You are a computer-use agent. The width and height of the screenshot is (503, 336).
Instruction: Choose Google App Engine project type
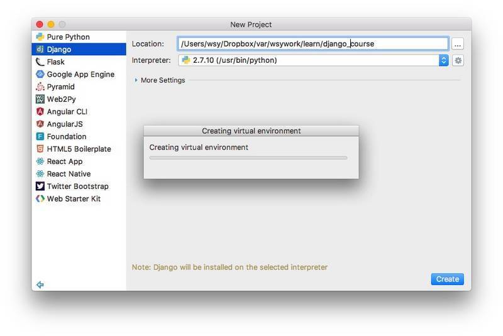click(x=79, y=74)
